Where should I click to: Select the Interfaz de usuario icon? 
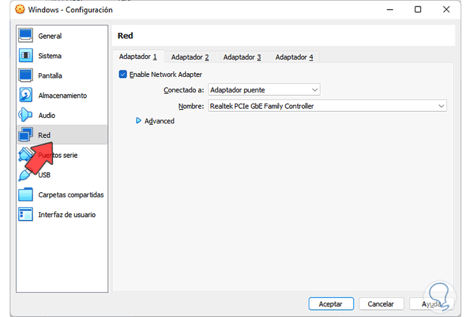pyautogui.click(x=26, y=215)
